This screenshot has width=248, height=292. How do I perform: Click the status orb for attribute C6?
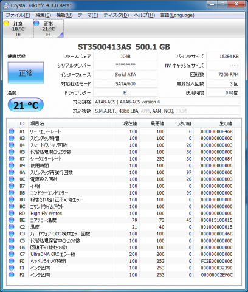(x=12, y=248)
